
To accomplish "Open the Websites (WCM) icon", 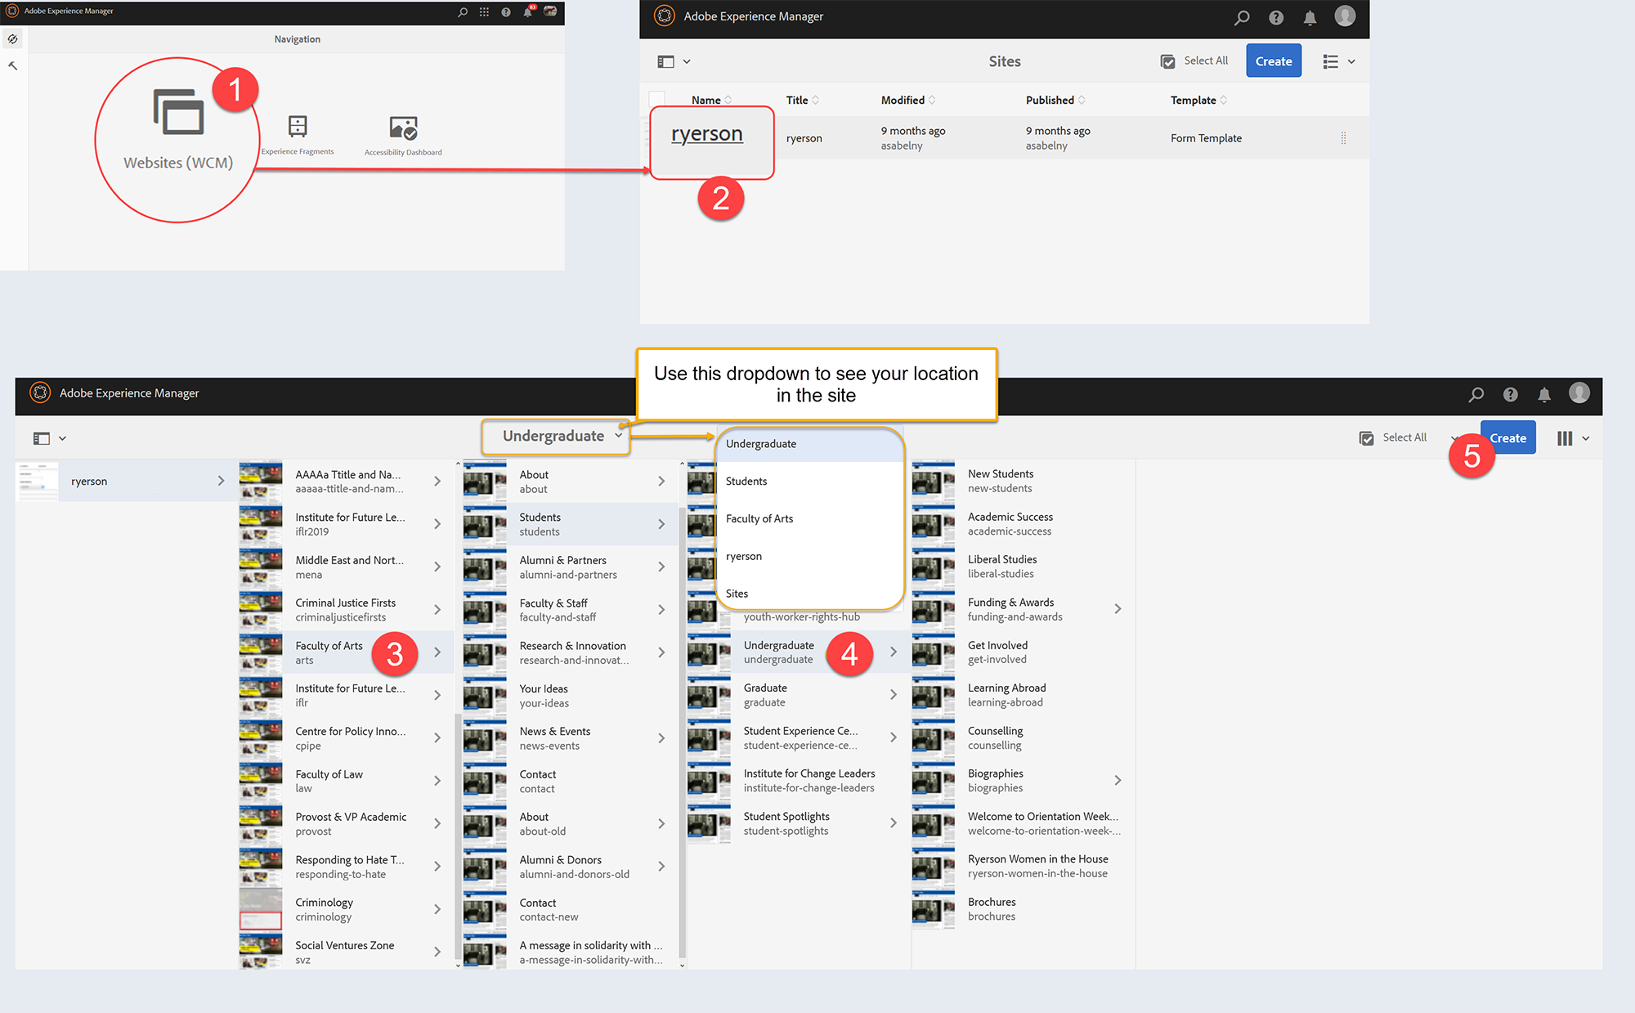I will 178,113.
